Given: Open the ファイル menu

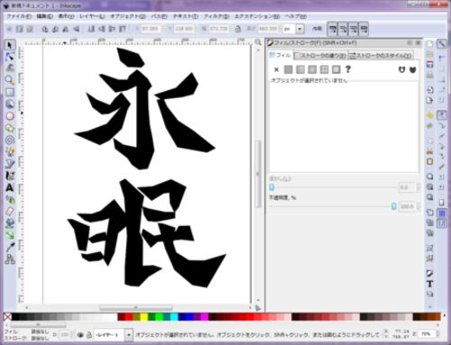Looking at the screenshot, I should (19, 16).
